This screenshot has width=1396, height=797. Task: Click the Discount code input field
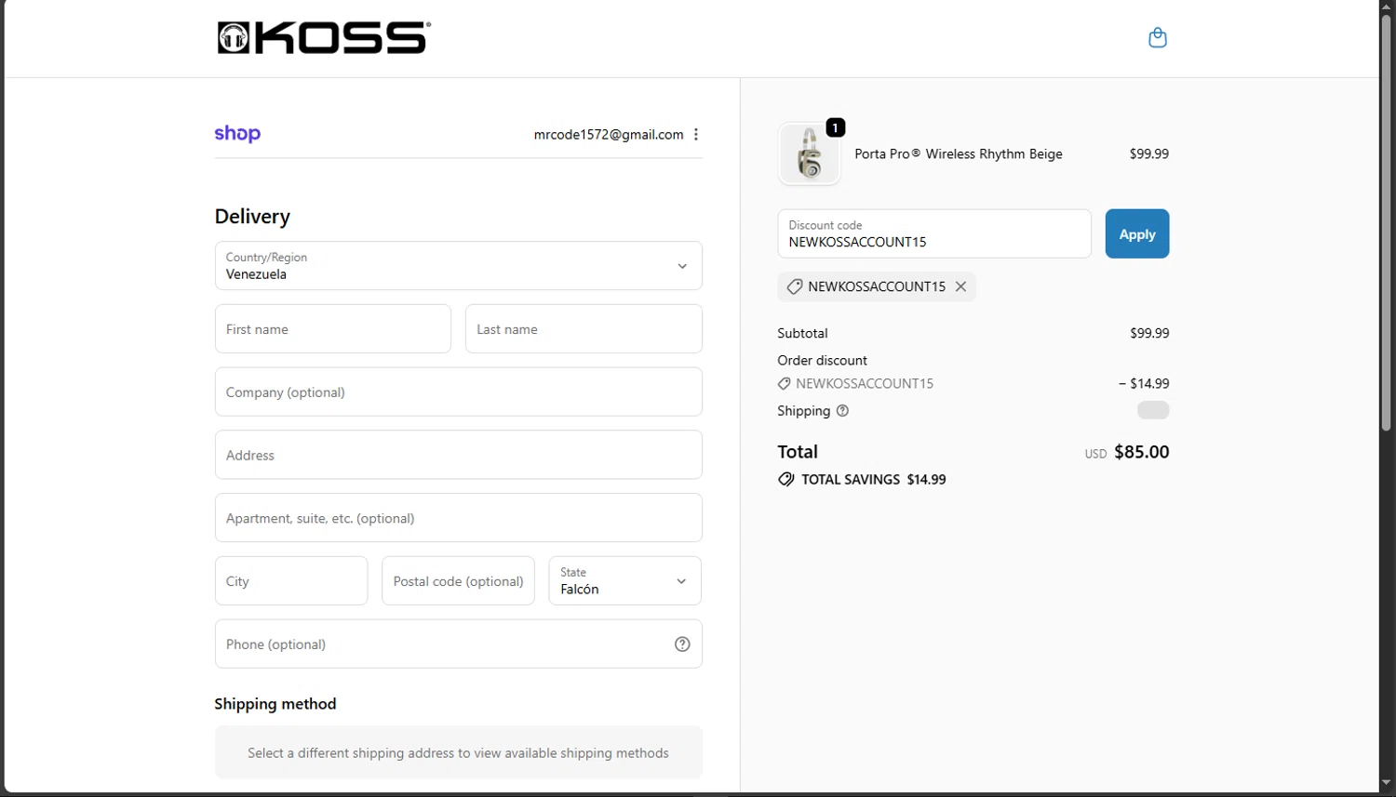(934, 234)
